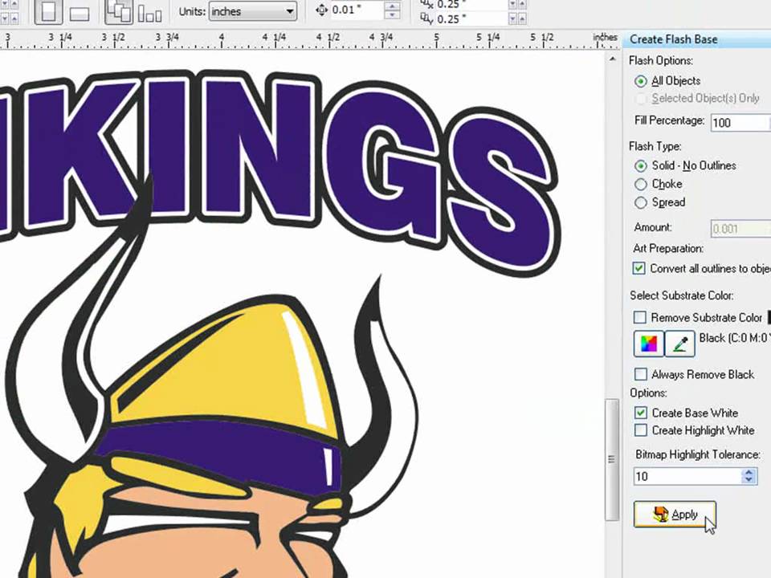Click the nudge offset value field 0.01
This screenshot has width=771, height=578.
click(x=357, y=10)
